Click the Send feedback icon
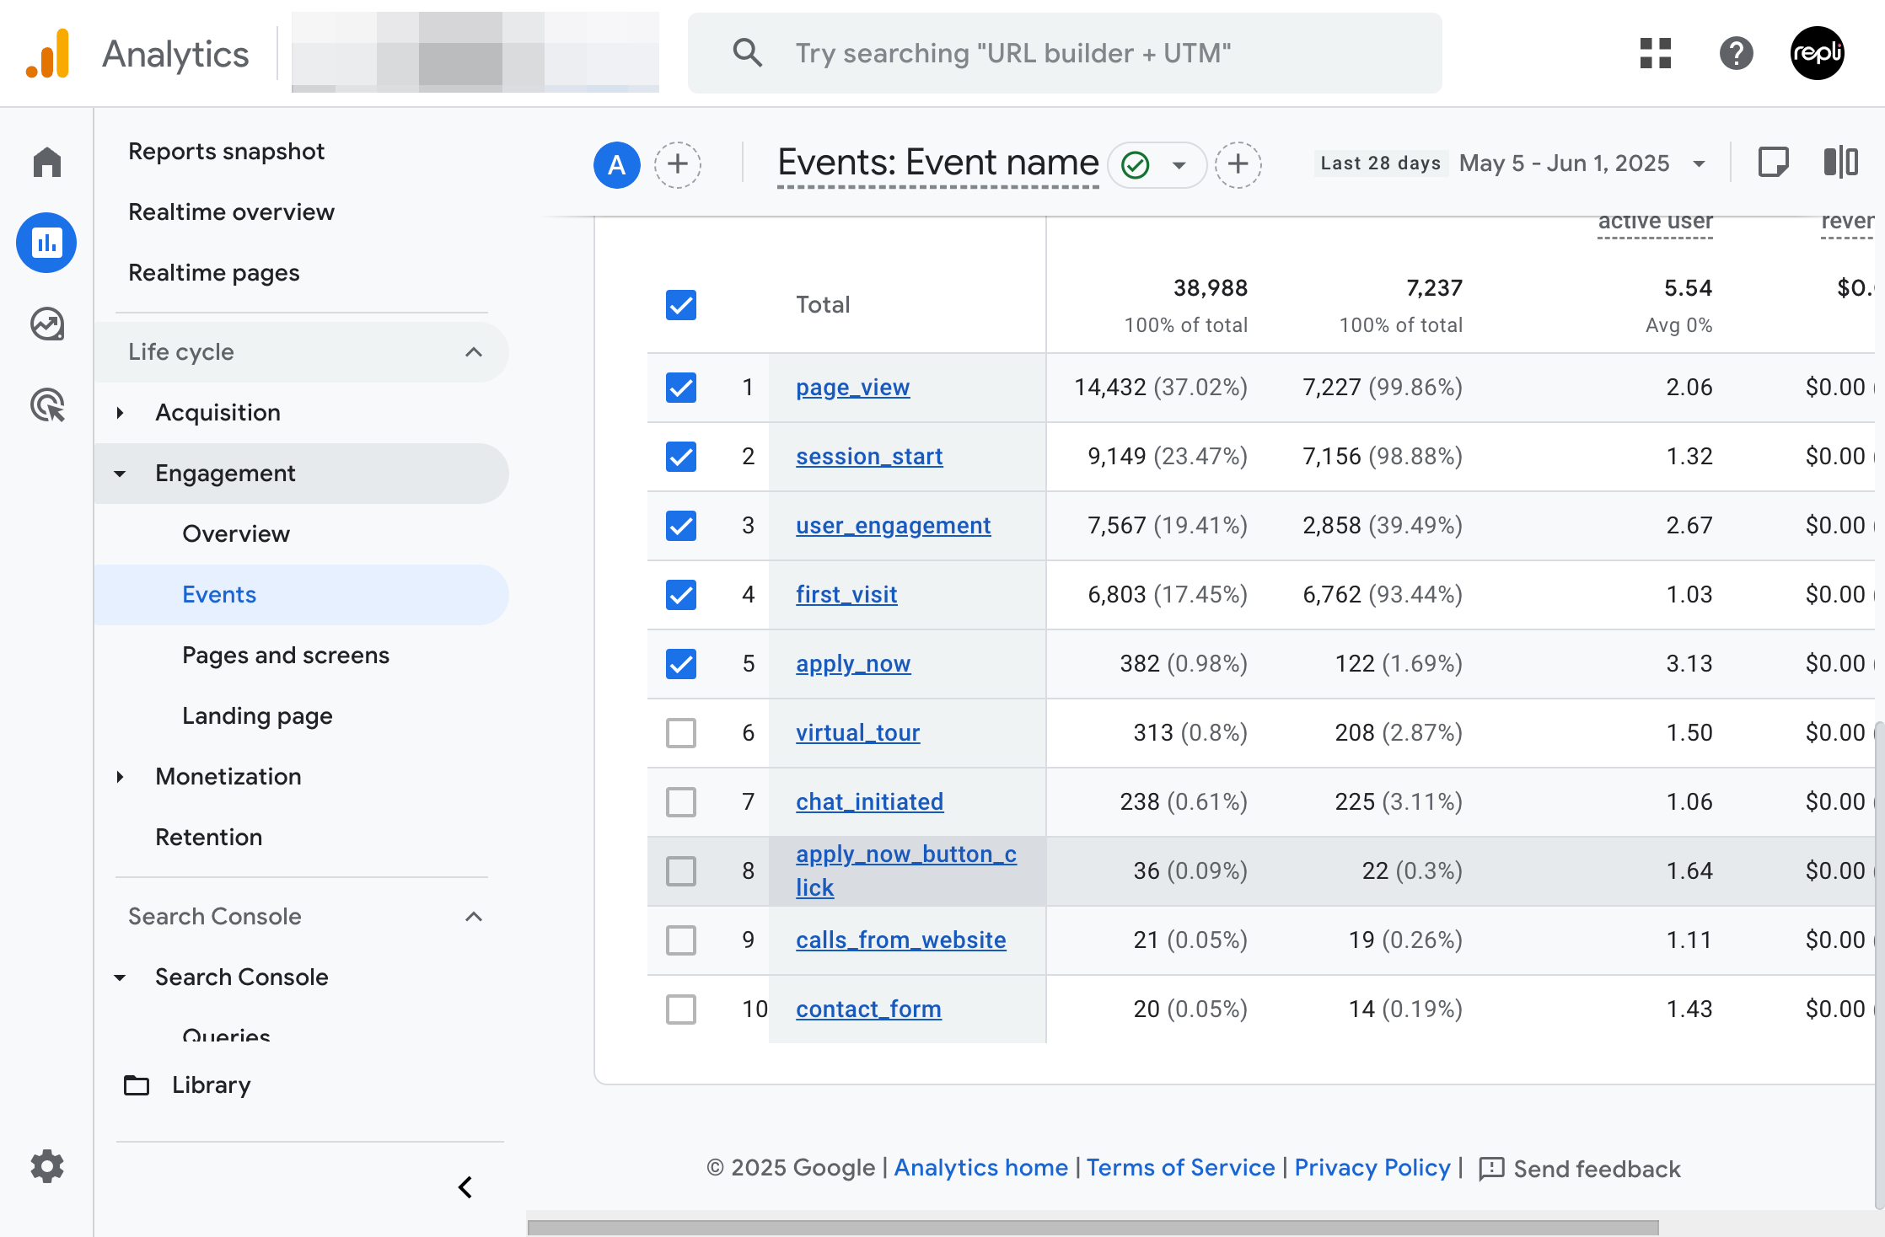1885x1237 pixels. coord(1492,1169)
